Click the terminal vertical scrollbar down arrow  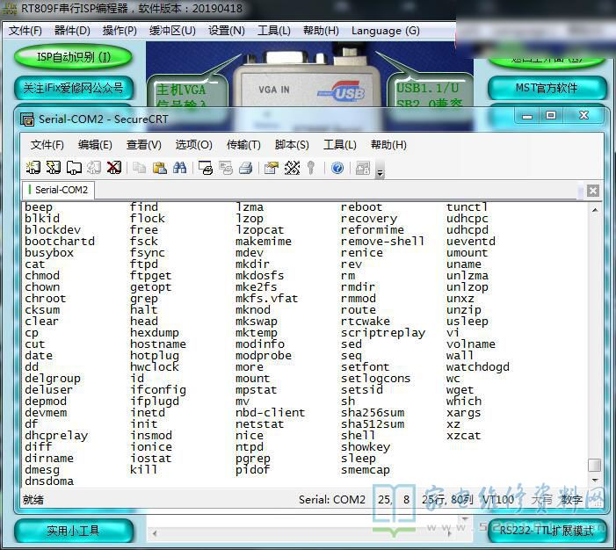(x=595, y=481)
